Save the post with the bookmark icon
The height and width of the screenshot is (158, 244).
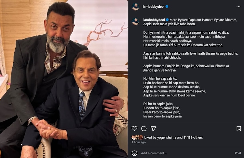[x=239, y=129]
